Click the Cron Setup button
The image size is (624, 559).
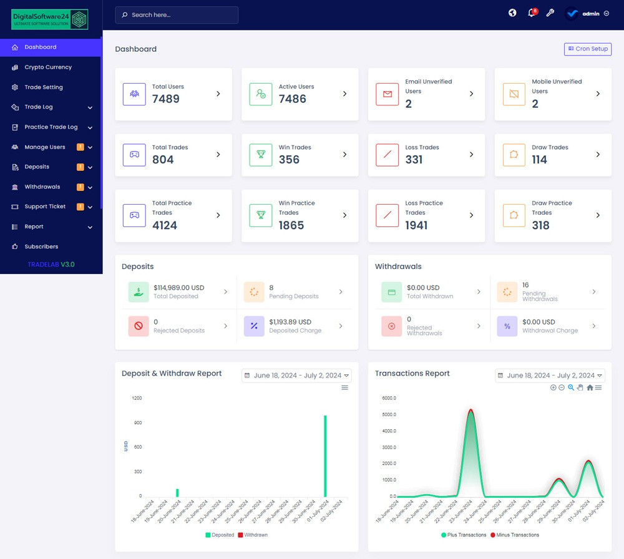[587, 49]
